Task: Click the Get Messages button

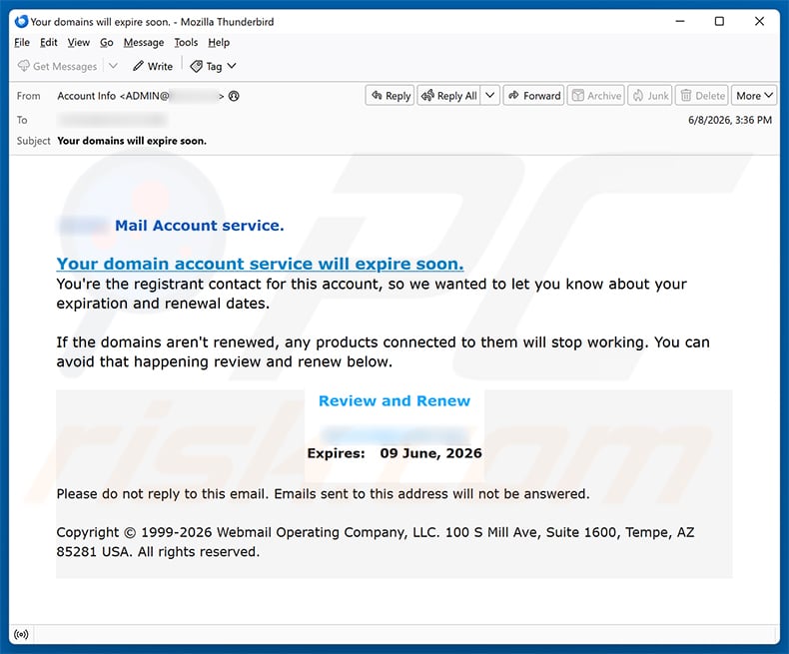Action: (57, 67)
